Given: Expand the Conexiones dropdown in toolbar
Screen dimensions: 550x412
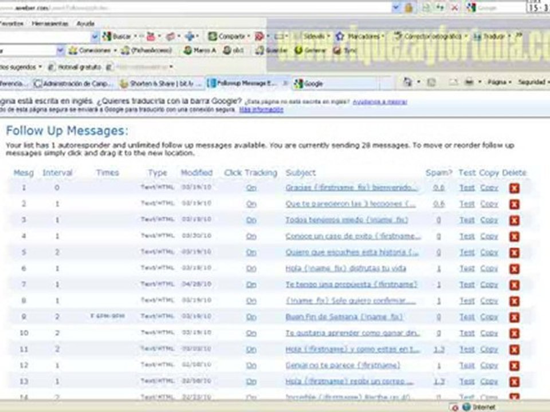Looking at the screenshot, I should [x=115, y=50].
